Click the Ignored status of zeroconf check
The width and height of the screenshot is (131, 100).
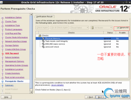pyautogui.click(x=107, y=47)
